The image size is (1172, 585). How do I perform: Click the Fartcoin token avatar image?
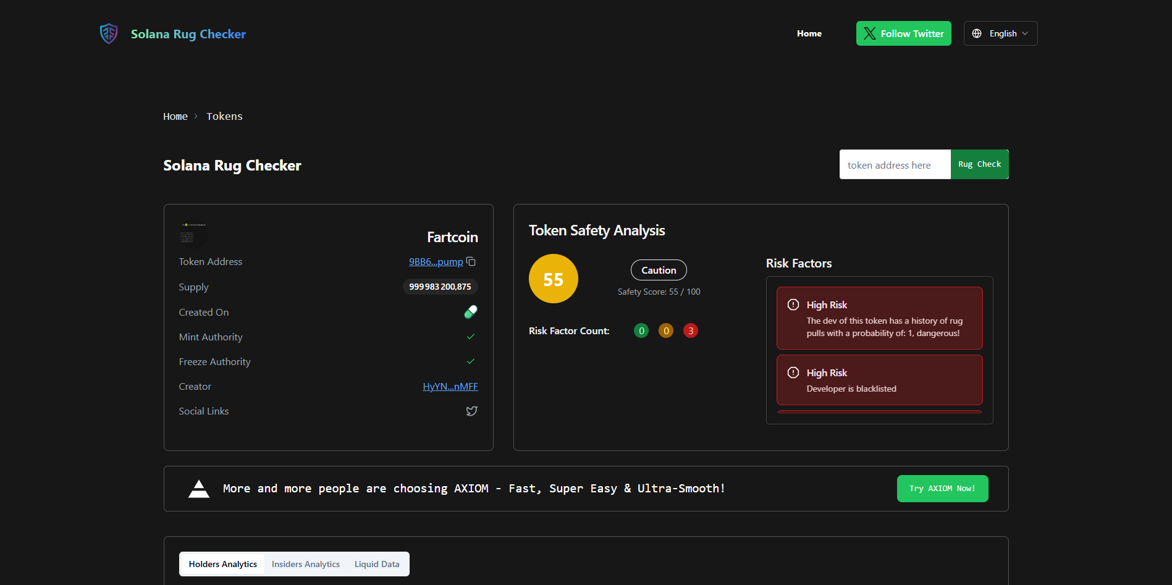click(x=193, y=234)
